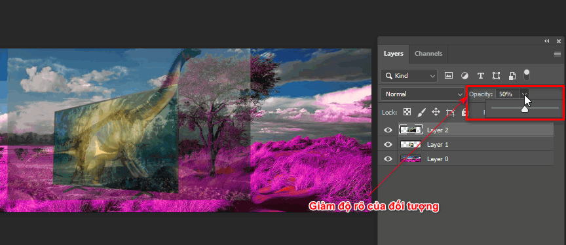Hide Layer 2 with eye icon
Viewport: 566px width, 245px height.
pos(388,130)
